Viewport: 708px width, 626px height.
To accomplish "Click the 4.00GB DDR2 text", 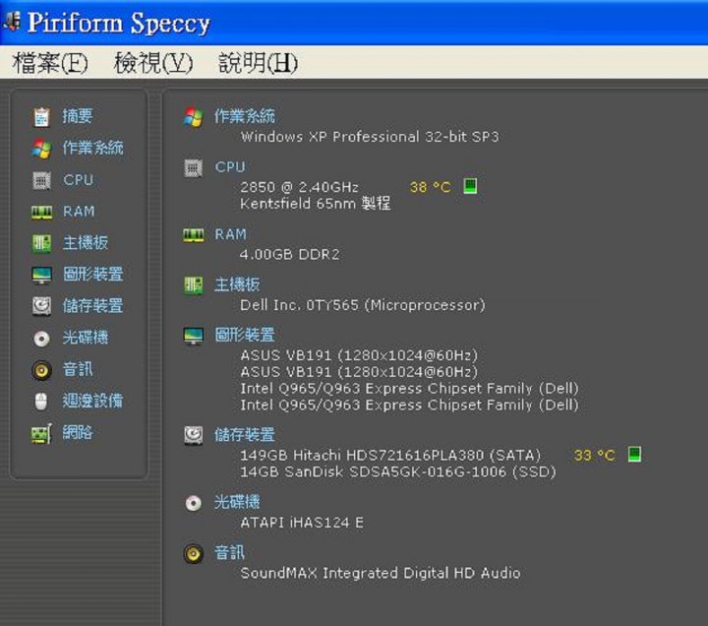I will tap(289, 254).
